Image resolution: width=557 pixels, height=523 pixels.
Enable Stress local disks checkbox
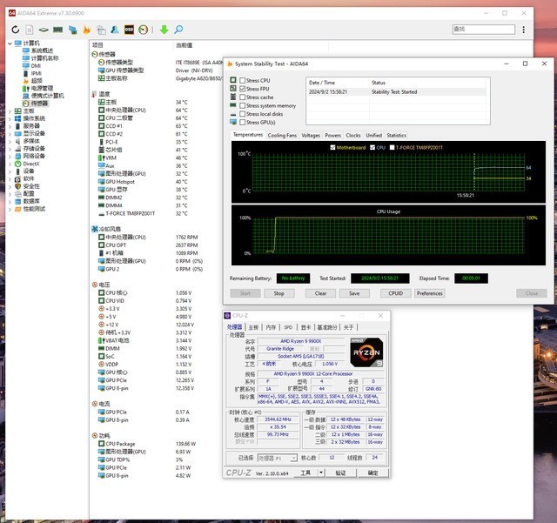(243, 114)
